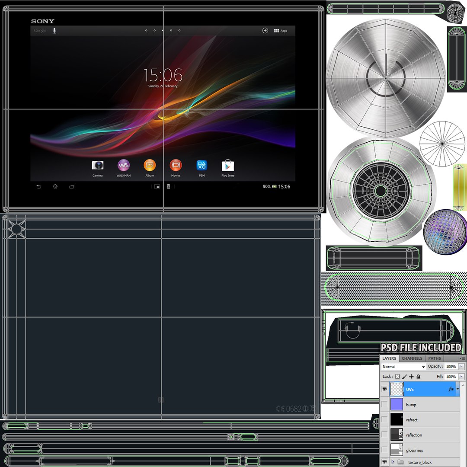Image resolution: width=467 pixels, height=467 pixels.
Task: Open the Camera app icon on tablet
Action: tap(97, 165)
